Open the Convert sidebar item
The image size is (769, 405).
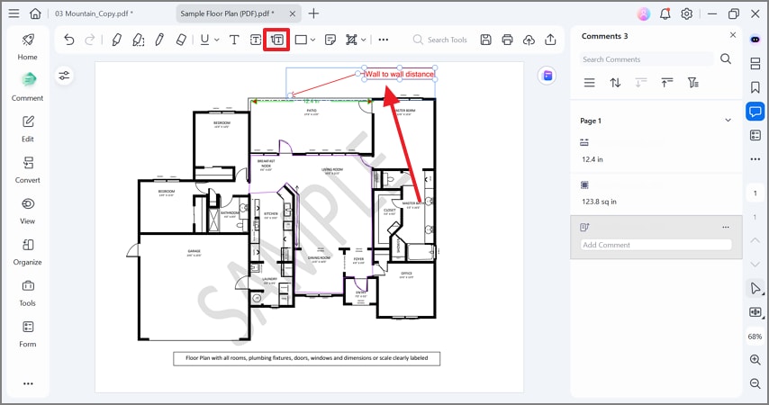(x=27, y=169)
